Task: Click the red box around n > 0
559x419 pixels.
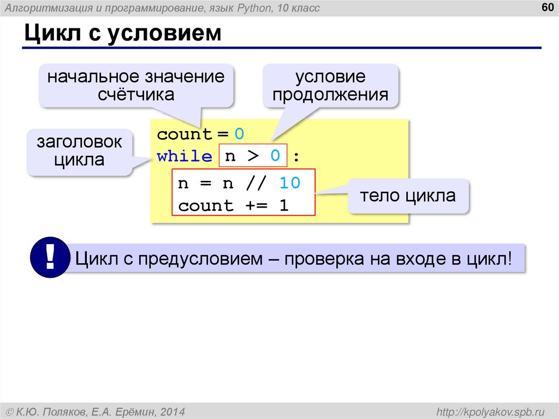Action: 254,155
